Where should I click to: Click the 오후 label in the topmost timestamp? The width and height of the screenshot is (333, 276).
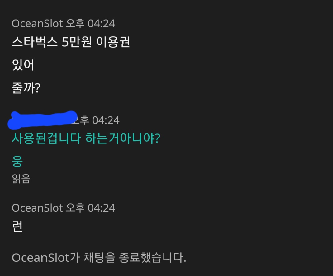click(75, 23)
